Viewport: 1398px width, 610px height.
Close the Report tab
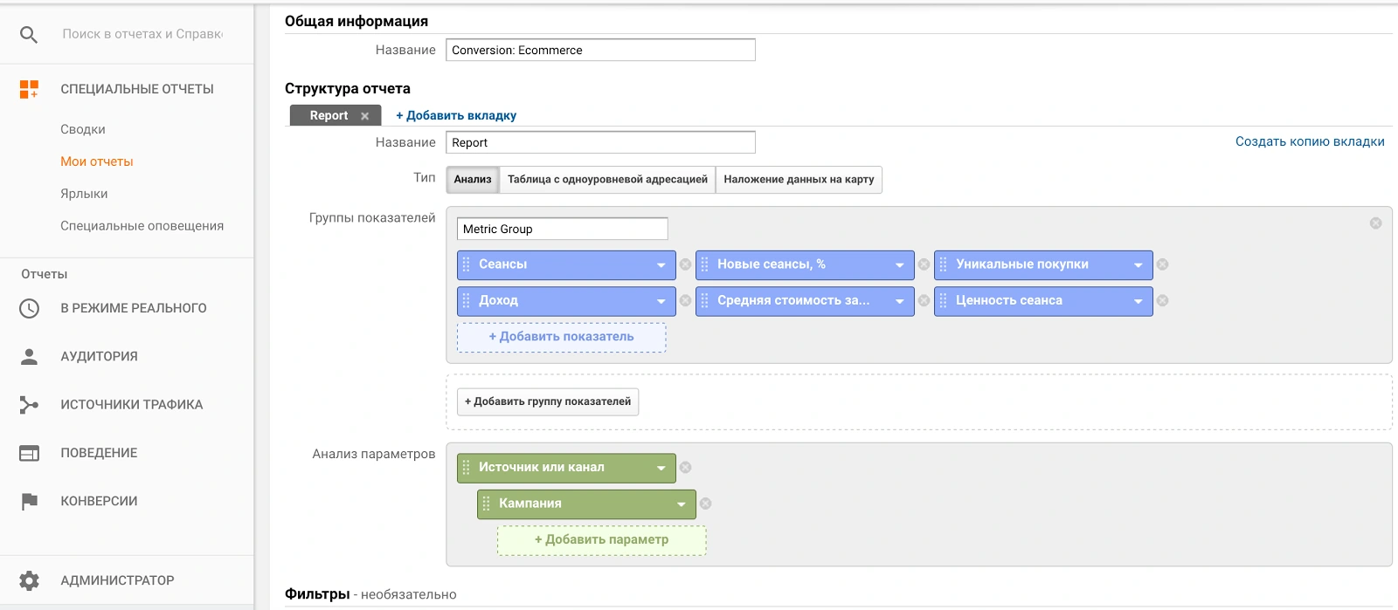pos(365,116)
